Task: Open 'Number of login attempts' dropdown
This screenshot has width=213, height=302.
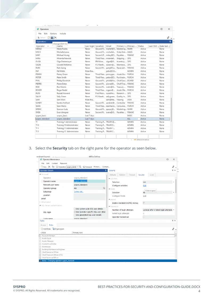Action: (174, 210)
